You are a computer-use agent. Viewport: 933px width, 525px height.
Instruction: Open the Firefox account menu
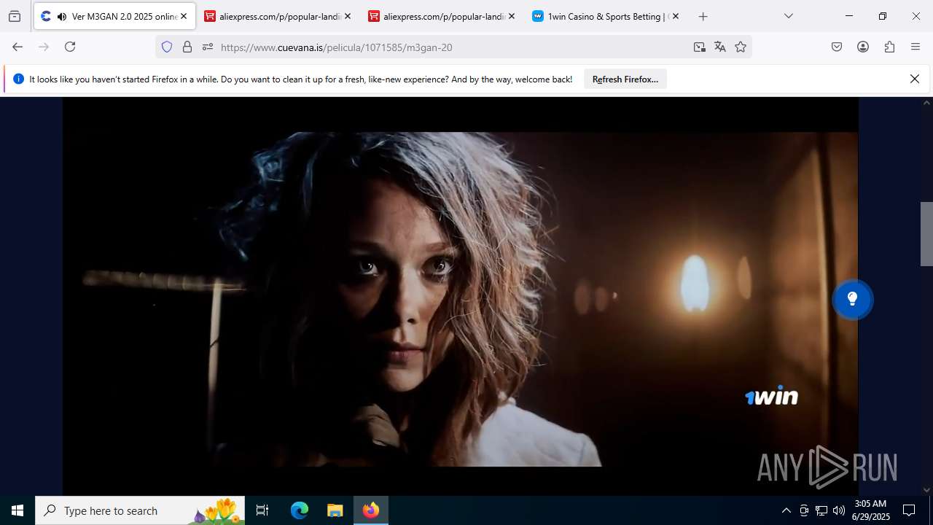click(863, 47)
